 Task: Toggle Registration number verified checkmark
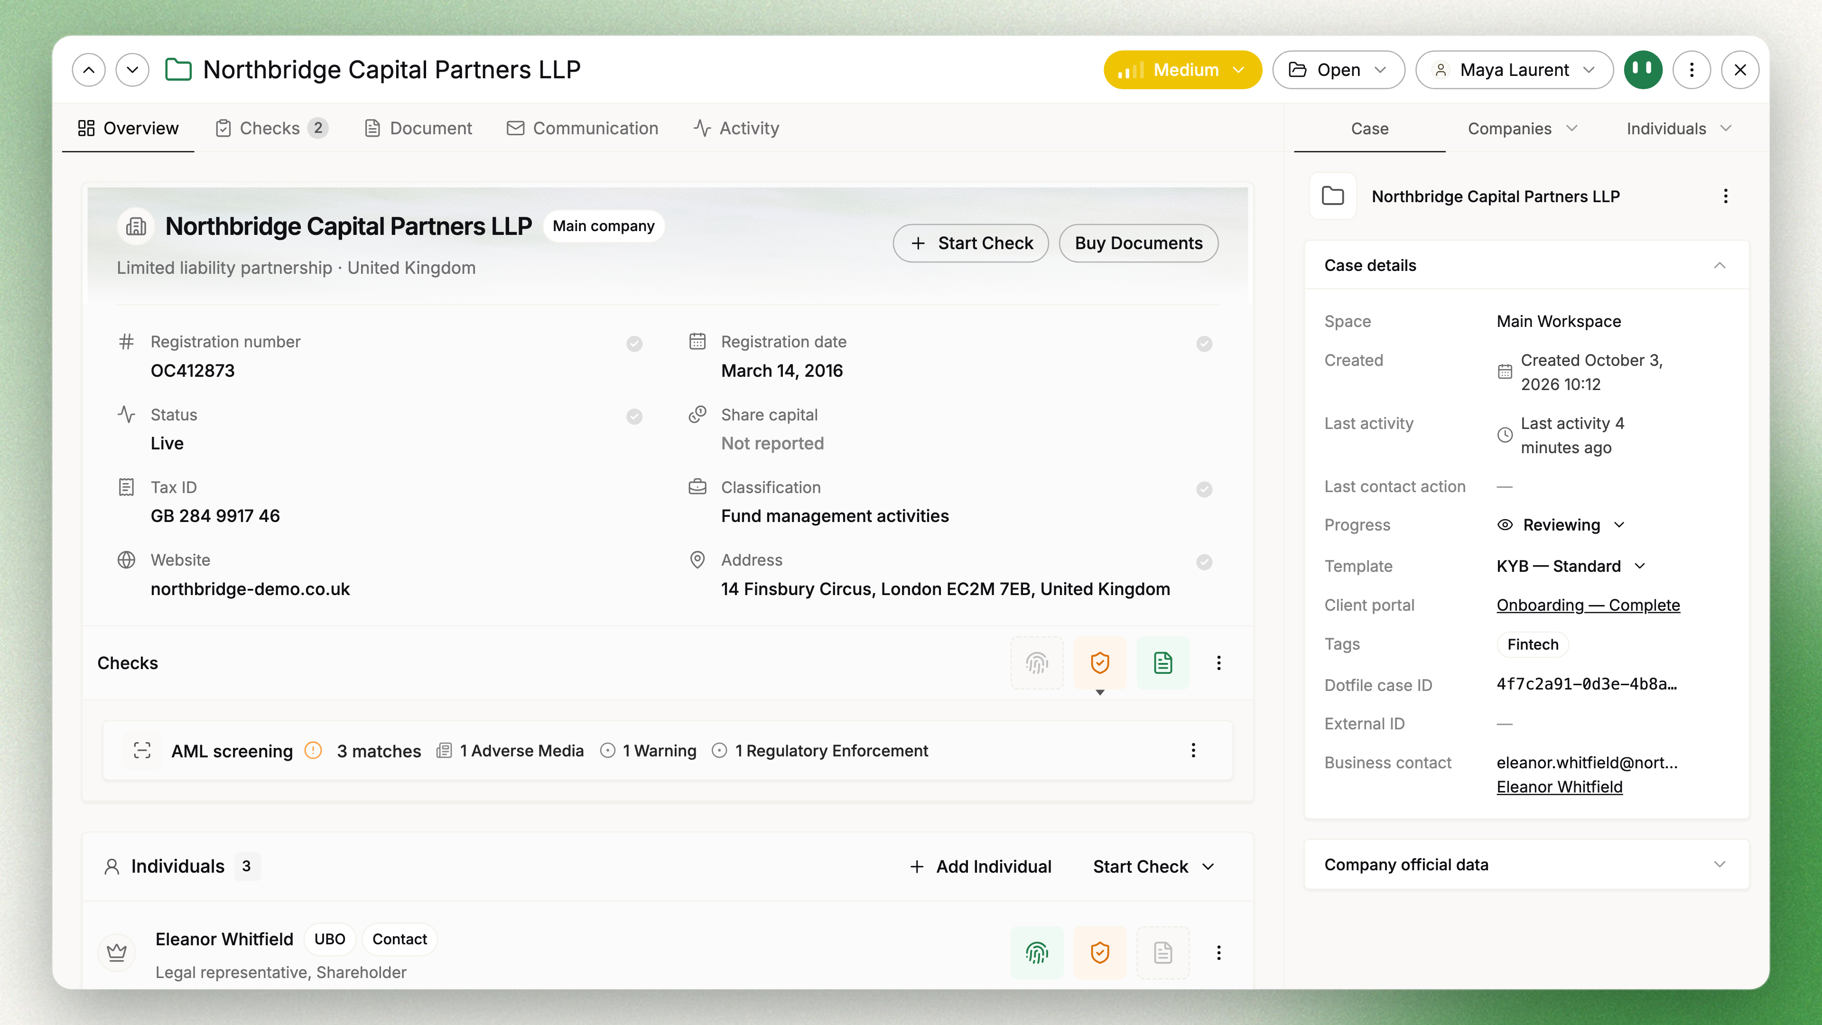tap(634, 344)
